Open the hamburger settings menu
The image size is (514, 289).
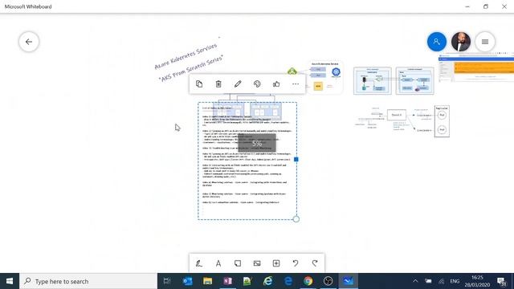tap(485, 42)
